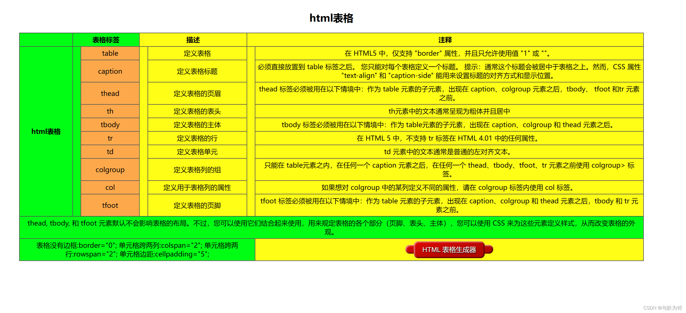Click the table tag cell
Viewport: 686px width, 313px height.
110,53
